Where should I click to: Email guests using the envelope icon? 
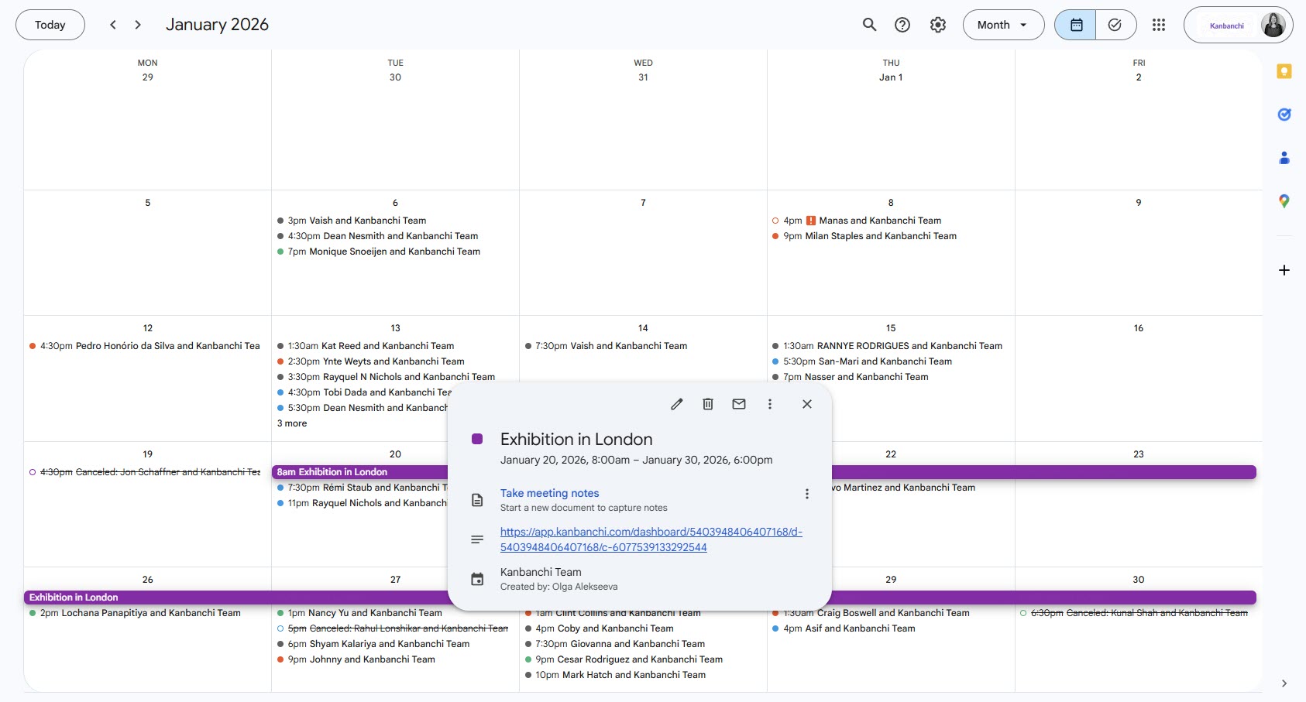point(738,403)
